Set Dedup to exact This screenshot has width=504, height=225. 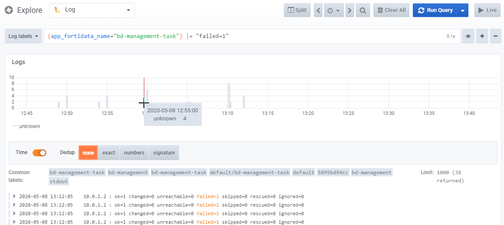pos(109,152)
